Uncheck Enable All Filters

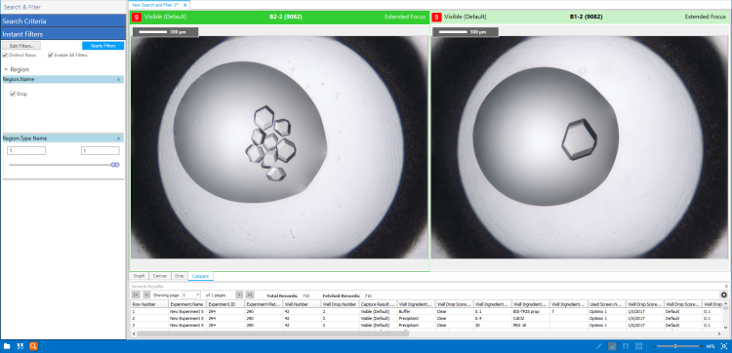51,55
